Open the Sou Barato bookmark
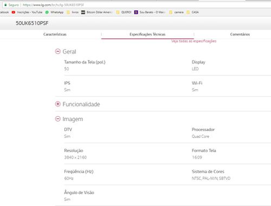 point(150,12)
